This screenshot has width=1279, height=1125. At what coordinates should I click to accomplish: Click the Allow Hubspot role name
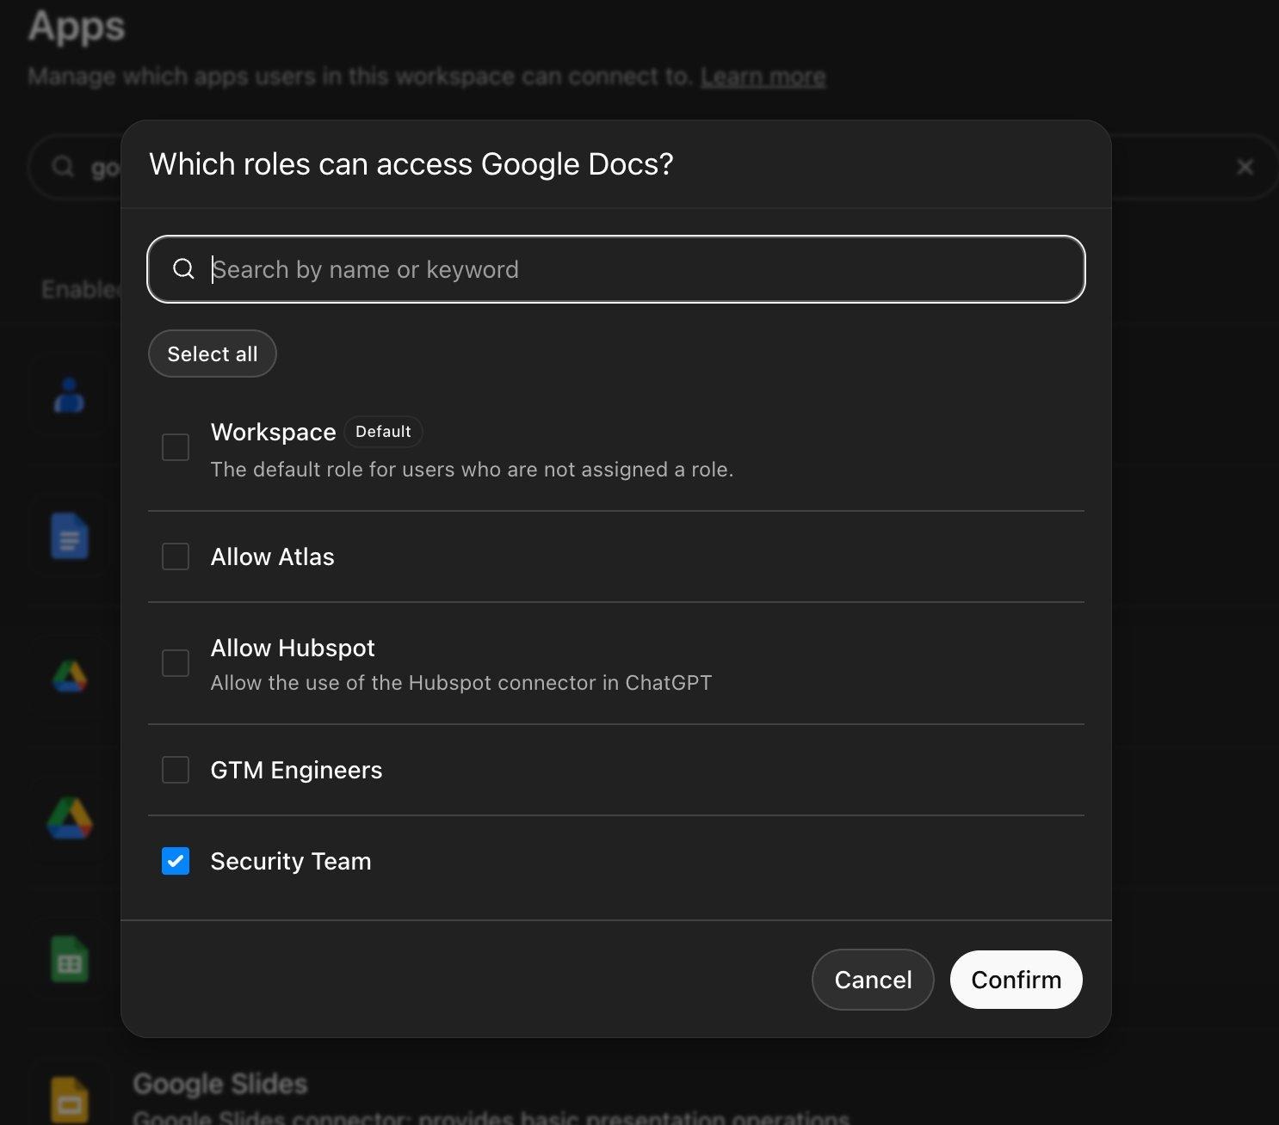coord(293,648)
